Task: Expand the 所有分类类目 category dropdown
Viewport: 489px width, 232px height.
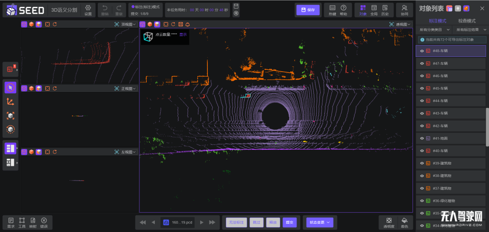Action: click(x=434, y=30)
